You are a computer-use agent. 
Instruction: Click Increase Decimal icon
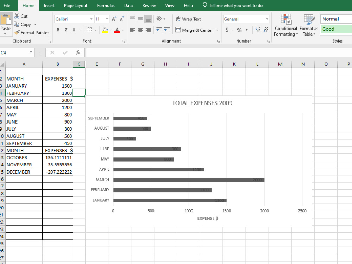[258, 30]
